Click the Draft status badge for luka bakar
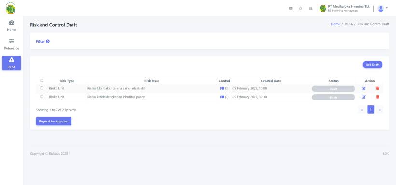This screenshot has width=396, height=185. pos(333,89)
